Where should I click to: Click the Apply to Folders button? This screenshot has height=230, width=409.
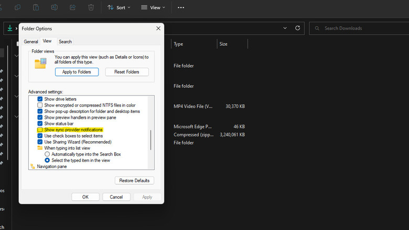pos(77,72)
